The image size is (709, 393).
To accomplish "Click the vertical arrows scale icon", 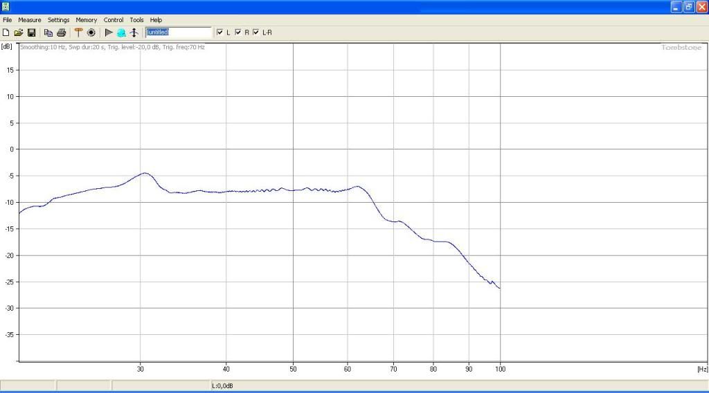I will click(x=134, y=33).
